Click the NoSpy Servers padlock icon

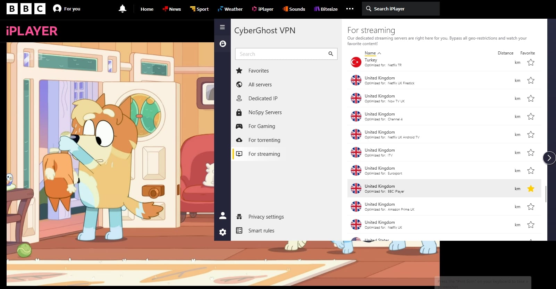pyautogui.click(x=239, y=112)
